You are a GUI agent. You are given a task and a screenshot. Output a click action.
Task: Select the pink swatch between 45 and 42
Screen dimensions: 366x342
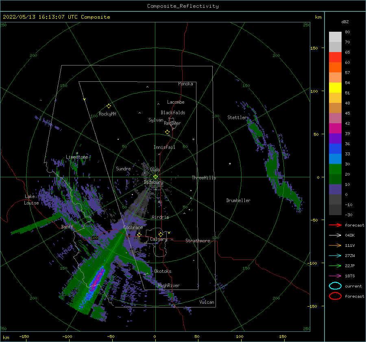(335, 118)
